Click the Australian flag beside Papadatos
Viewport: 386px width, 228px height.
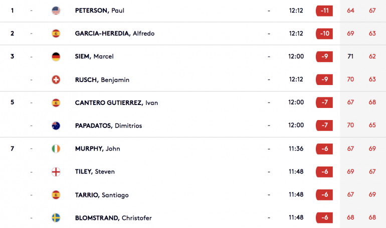[x=56, y=125]
